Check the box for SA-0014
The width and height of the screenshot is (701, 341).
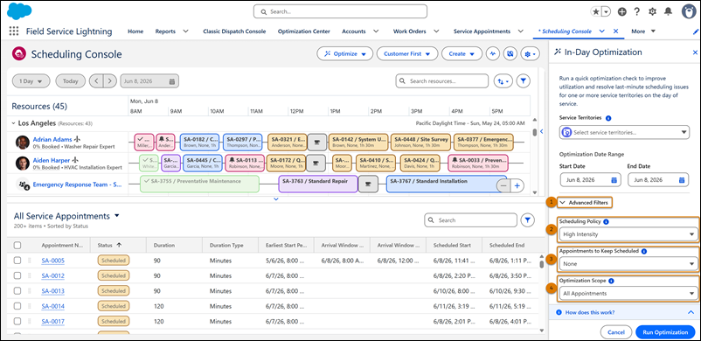[x=17, y=306]
